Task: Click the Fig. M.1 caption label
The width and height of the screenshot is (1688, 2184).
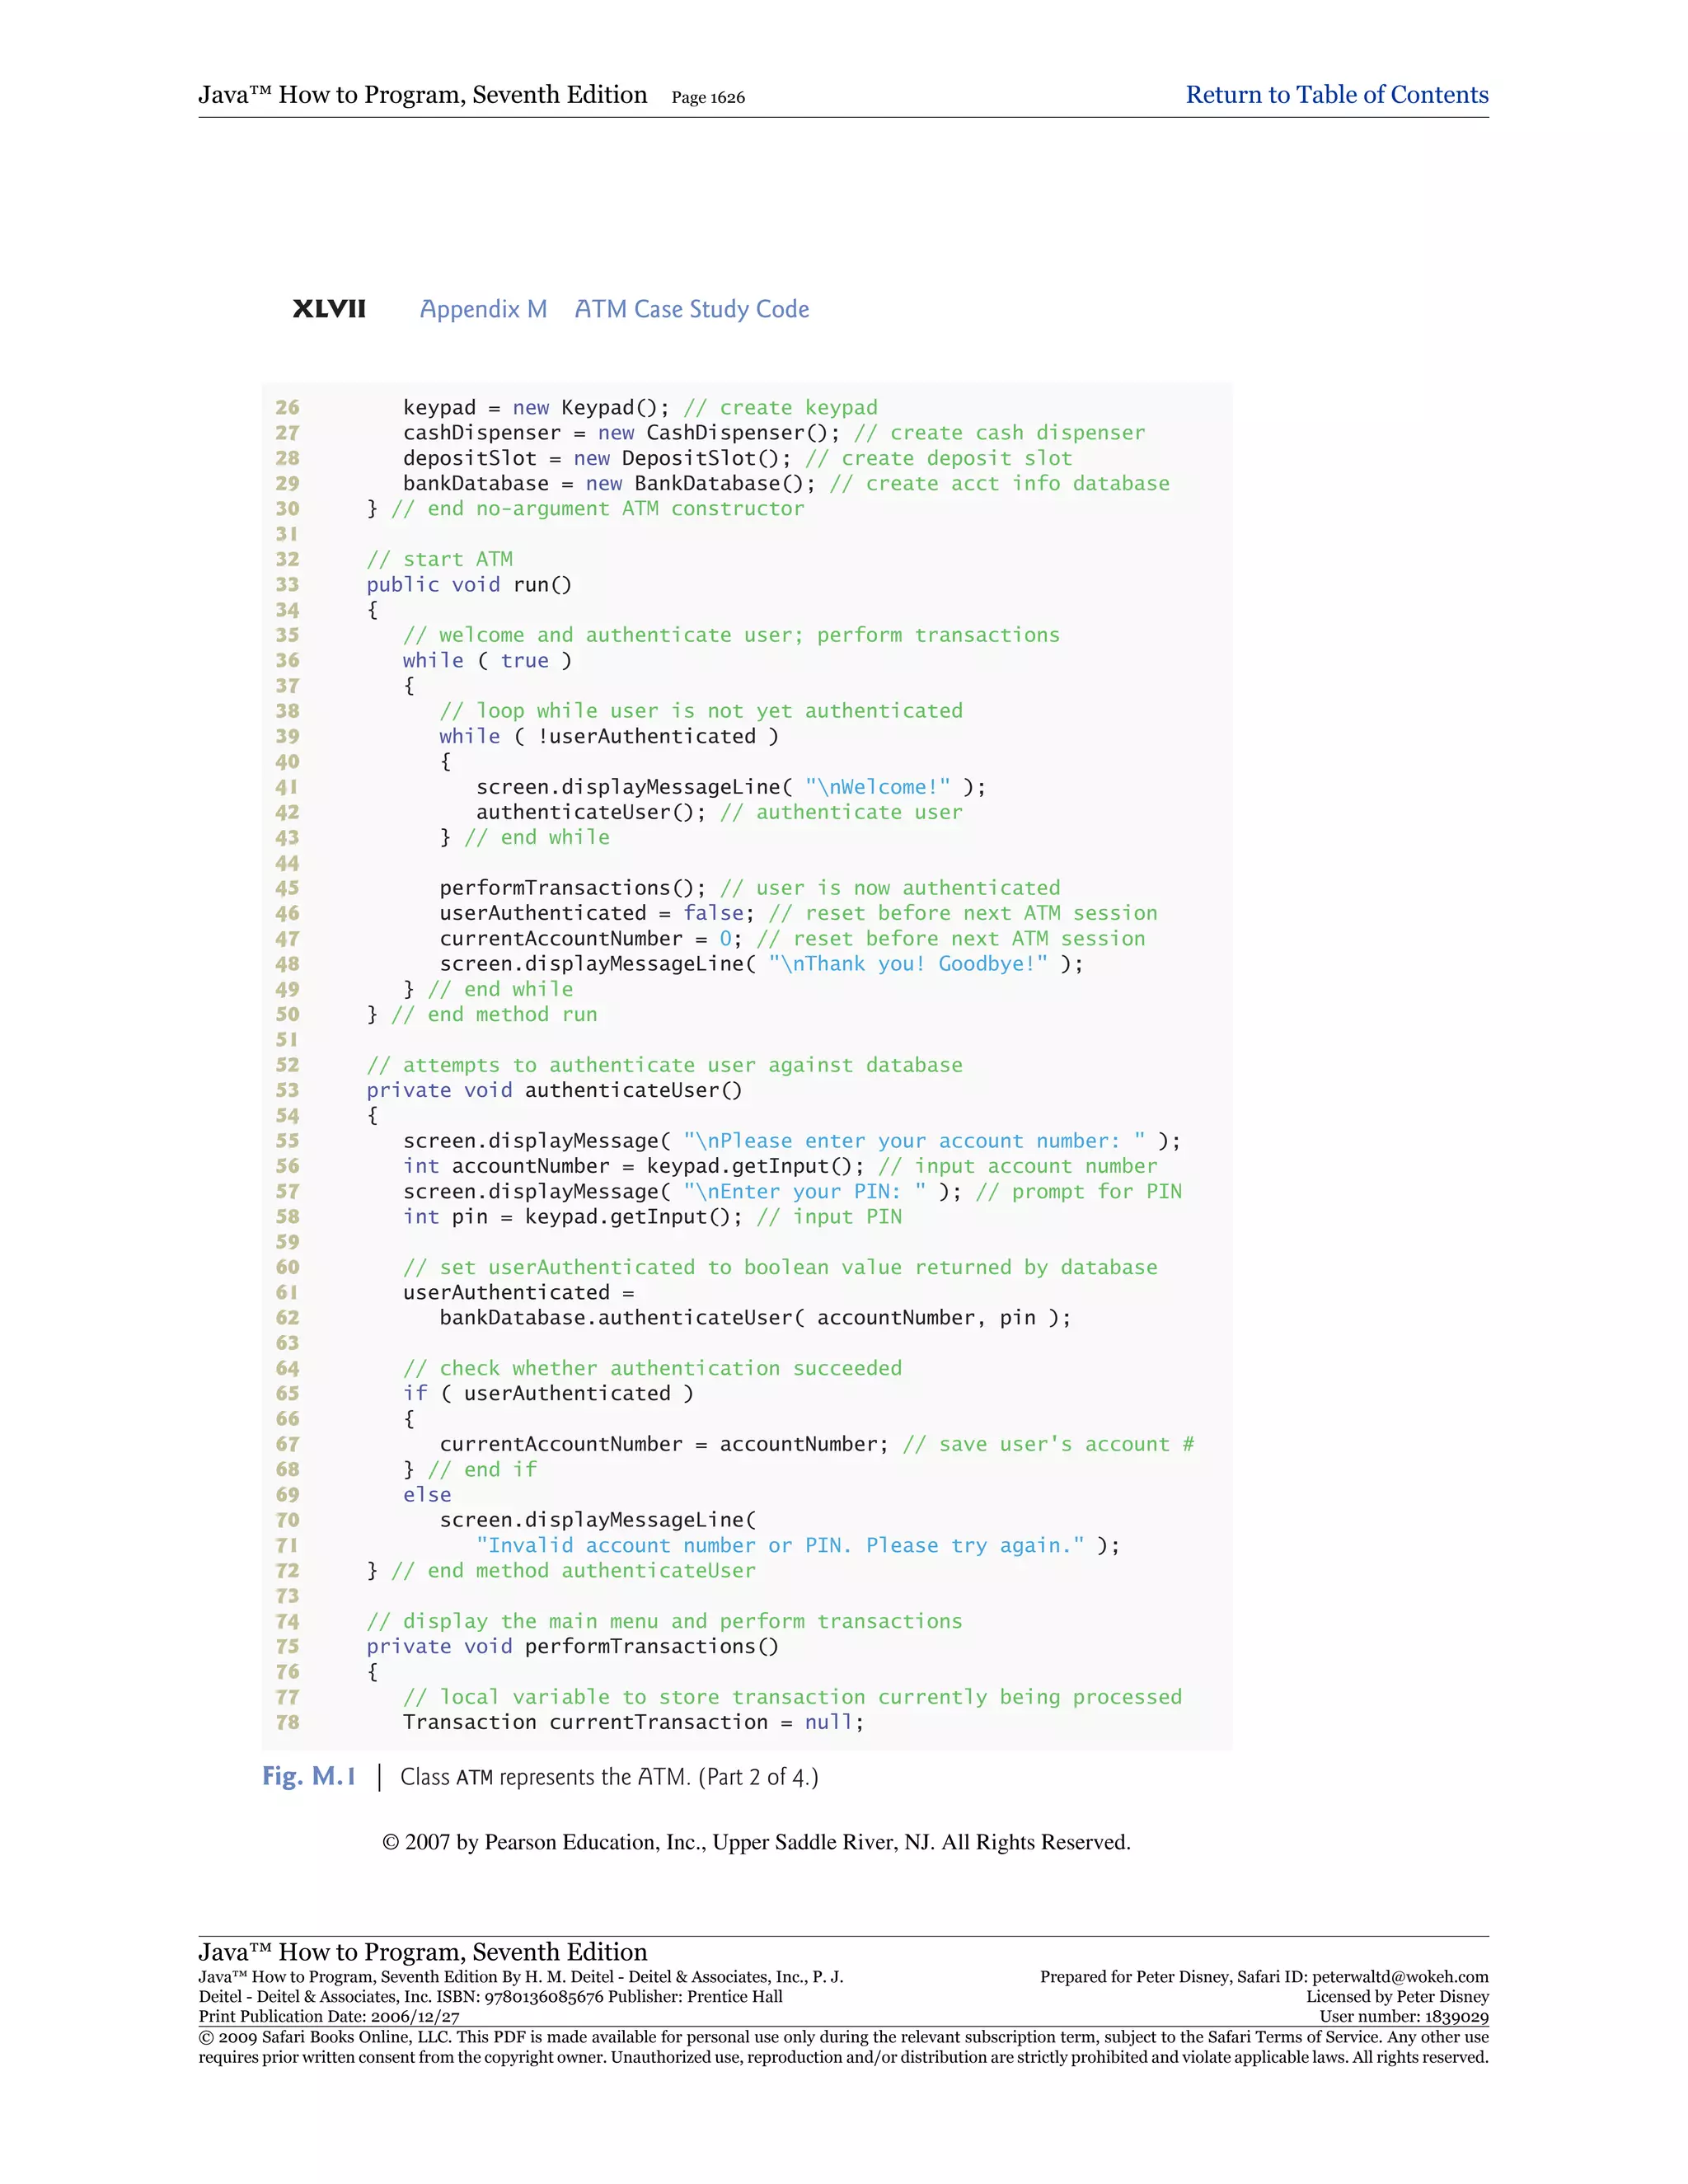Action: (309, 1777)
